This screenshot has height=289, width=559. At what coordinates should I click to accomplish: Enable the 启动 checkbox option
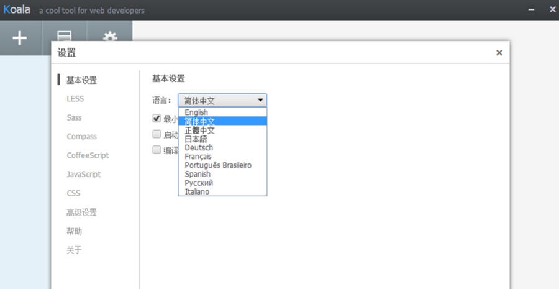pyautogui.click(x=157, y=134)
